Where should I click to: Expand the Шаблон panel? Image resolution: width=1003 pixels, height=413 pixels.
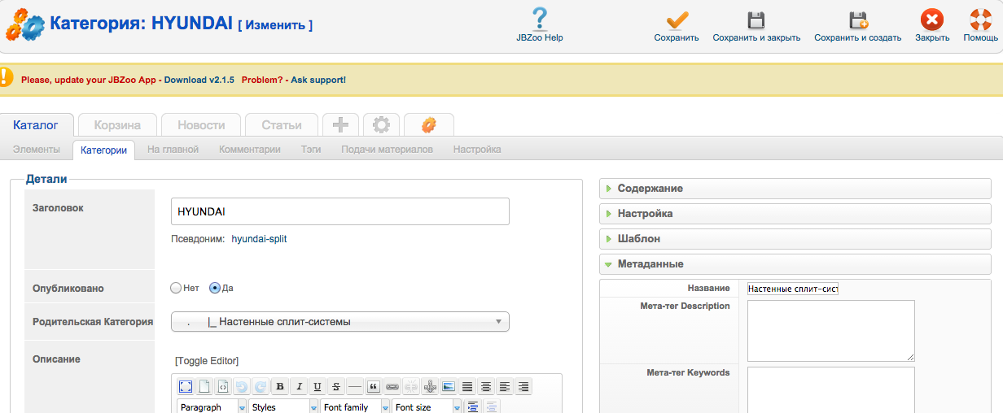(795, 239)
